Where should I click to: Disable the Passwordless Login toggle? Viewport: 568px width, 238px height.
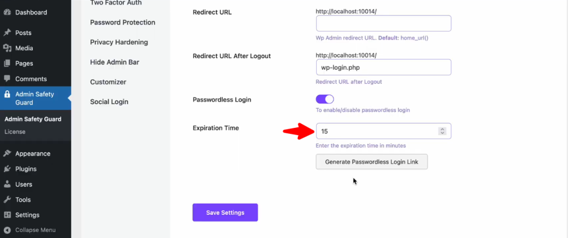coord(324,99)
